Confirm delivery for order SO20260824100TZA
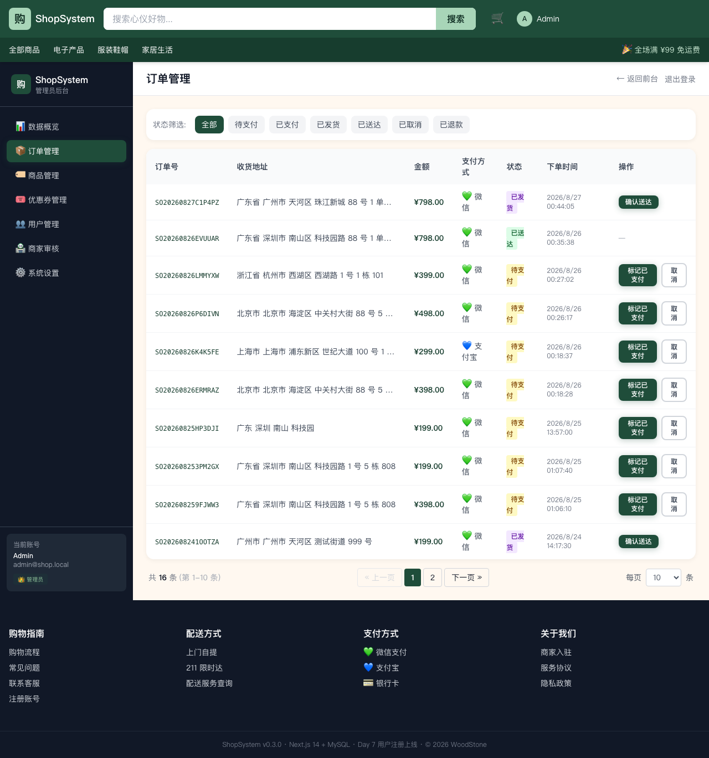Viewport: 709px width, 758px height. tap(639, 542)
